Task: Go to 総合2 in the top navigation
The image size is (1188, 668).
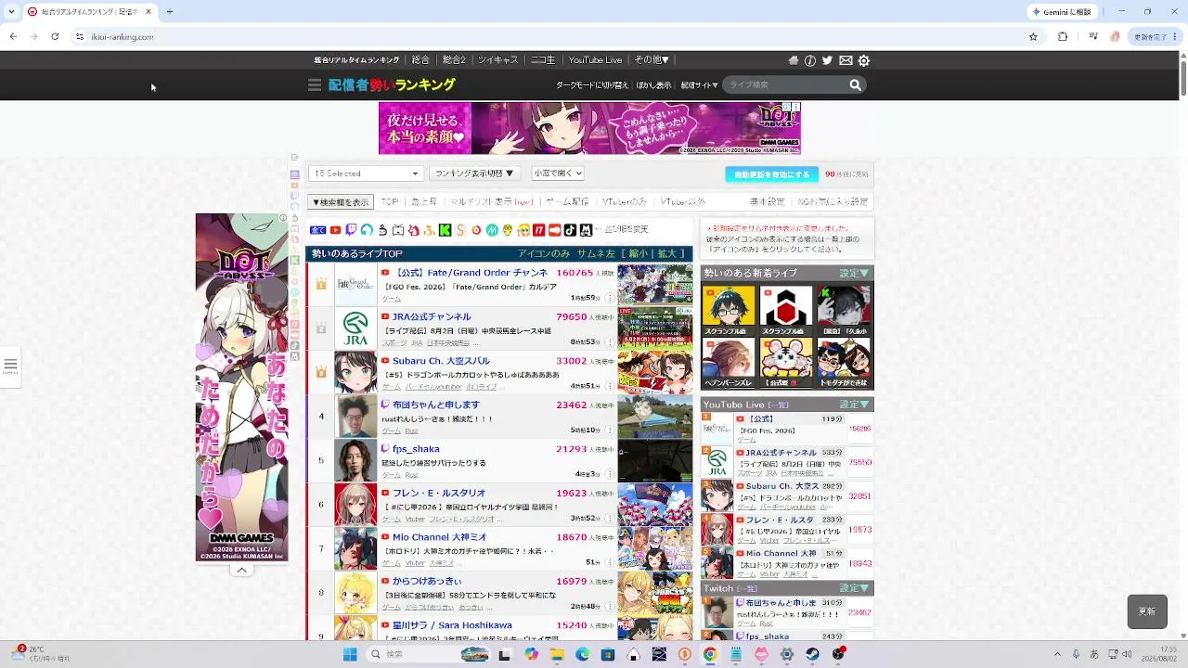Action: (x=454, y=60)
